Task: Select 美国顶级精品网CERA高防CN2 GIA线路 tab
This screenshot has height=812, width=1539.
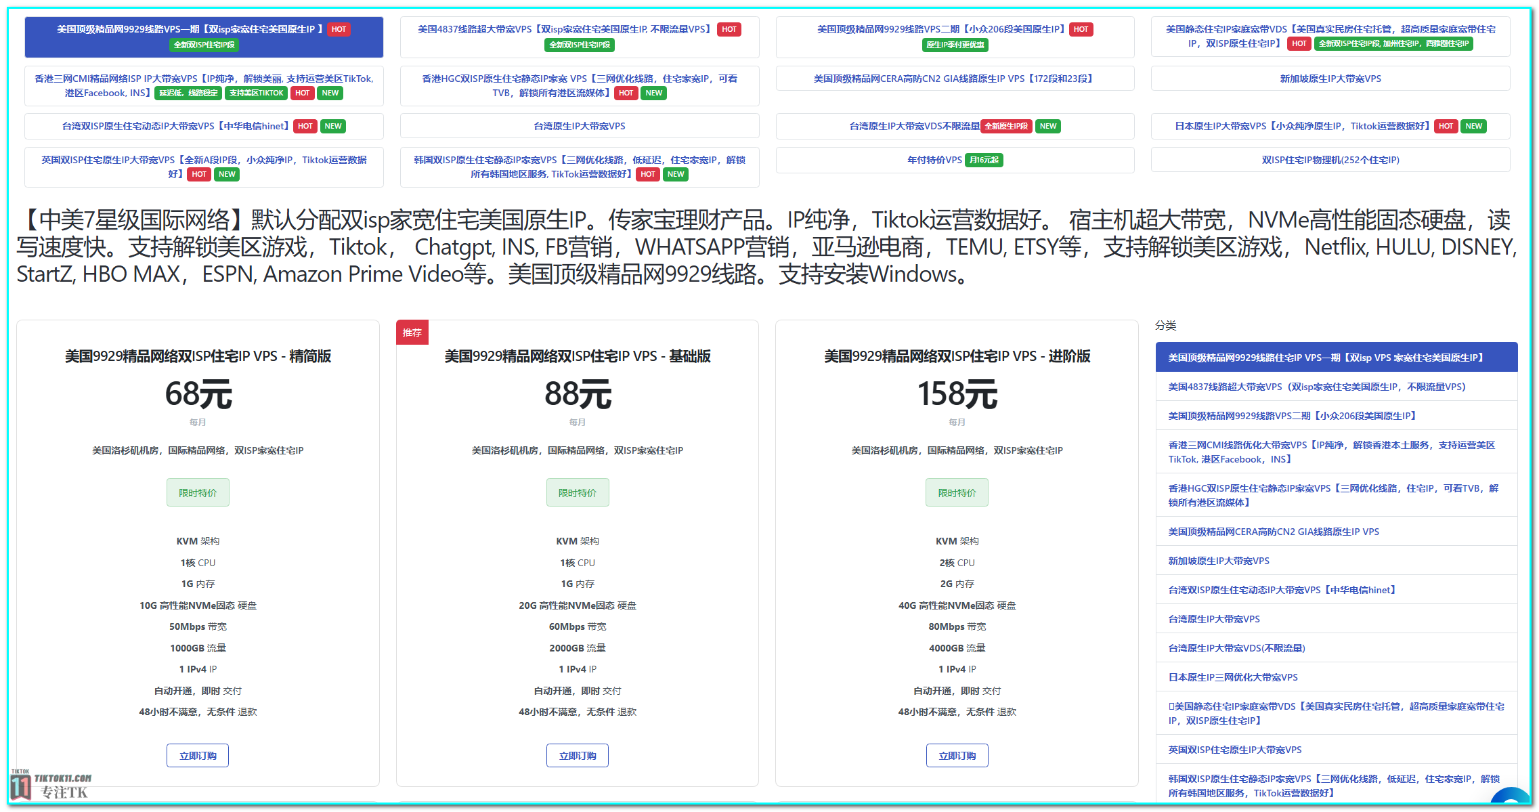Action: [x=955, y=79]
